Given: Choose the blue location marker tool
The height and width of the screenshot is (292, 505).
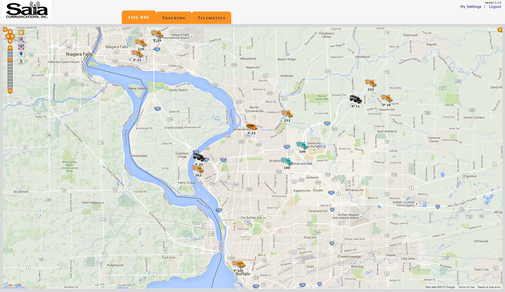Looking at the screenshot, I should [x=21, y=54].
